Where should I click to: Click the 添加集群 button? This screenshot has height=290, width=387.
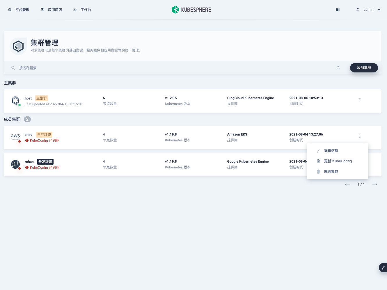tap(364, 67)
